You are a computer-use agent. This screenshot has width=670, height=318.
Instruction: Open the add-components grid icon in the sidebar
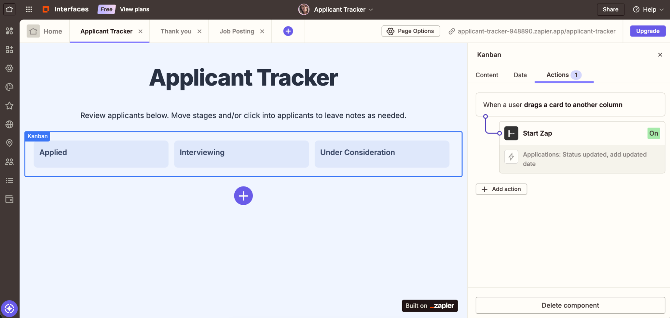click(9, 50)
